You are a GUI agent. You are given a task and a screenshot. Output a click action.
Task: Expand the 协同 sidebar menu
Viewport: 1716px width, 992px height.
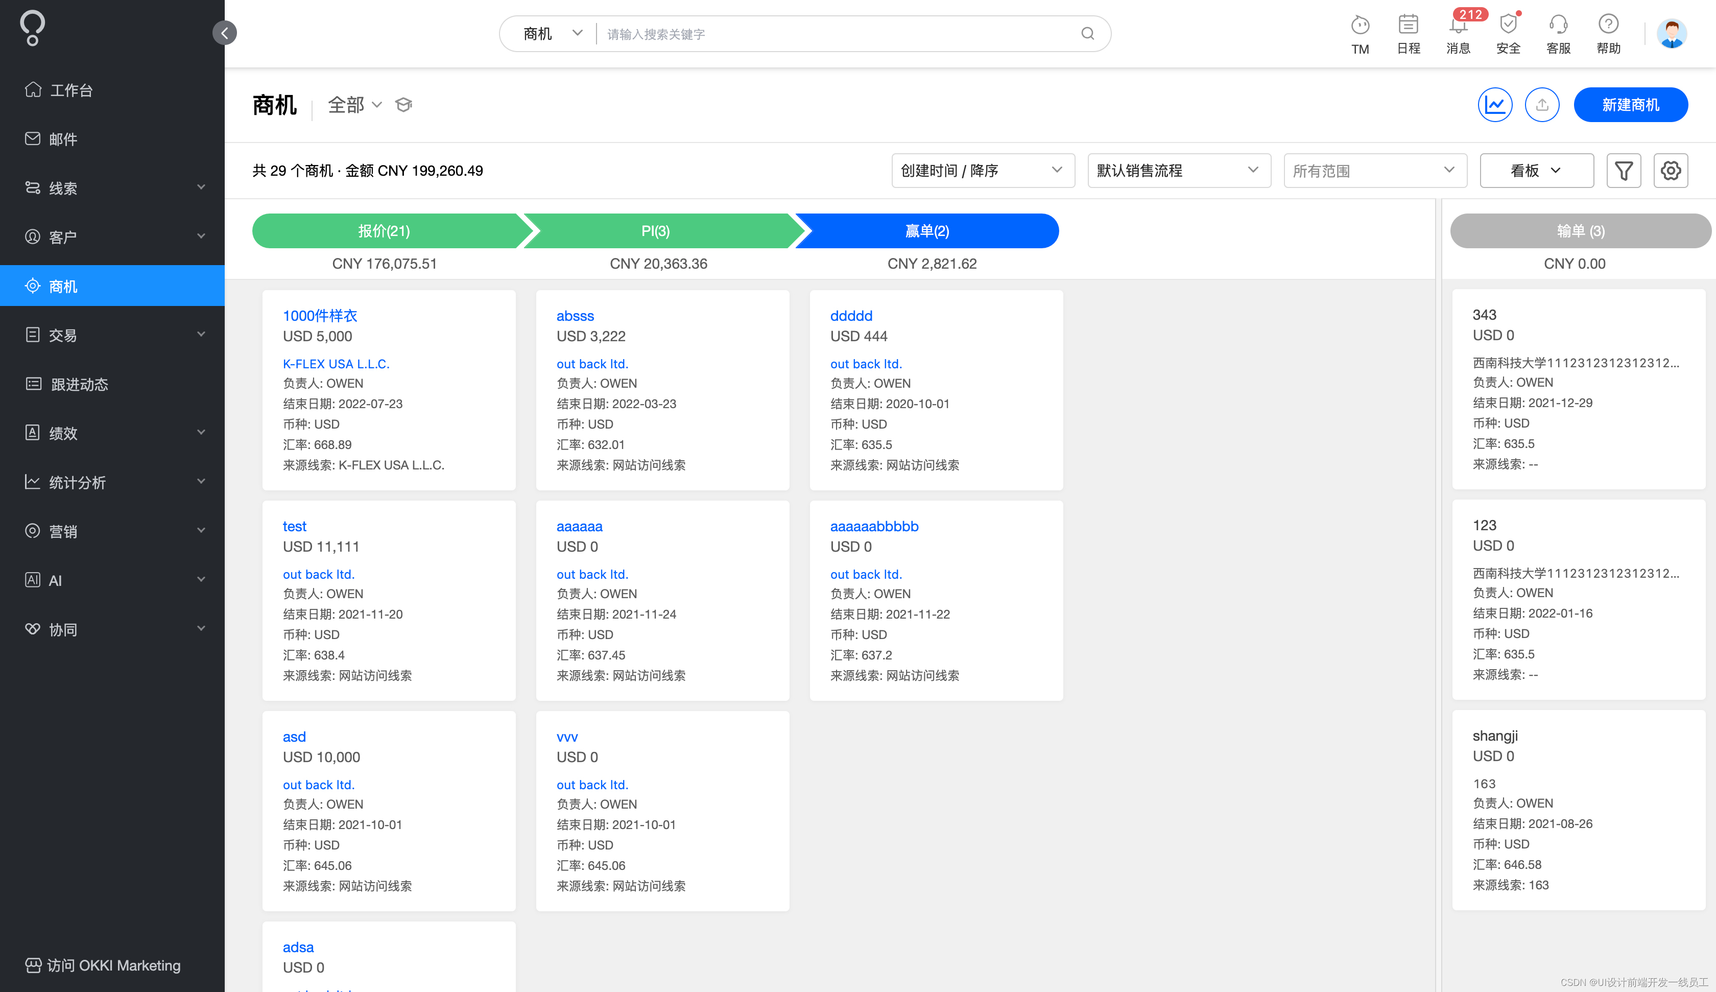[112, 629]
